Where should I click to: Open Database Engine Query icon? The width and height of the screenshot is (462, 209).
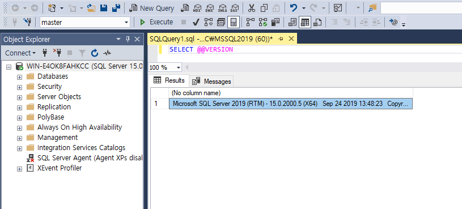(185, 8)
